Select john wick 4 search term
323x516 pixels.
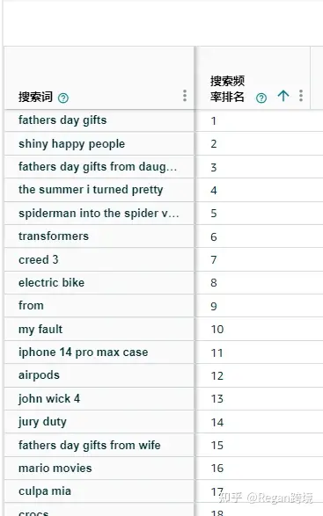49,399
